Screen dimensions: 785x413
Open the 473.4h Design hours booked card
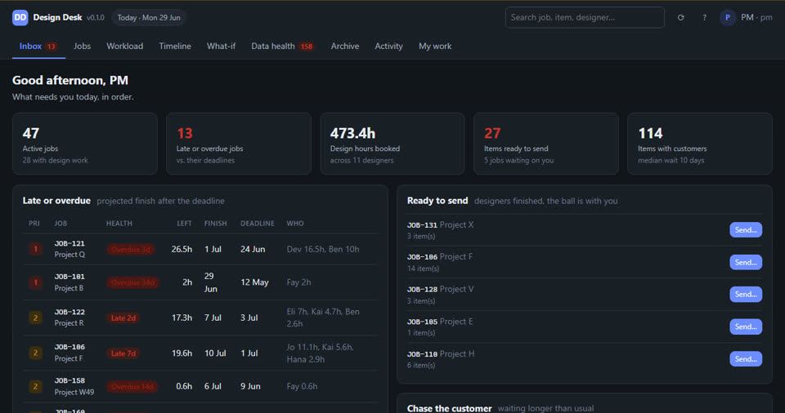(x=392, y=144)
